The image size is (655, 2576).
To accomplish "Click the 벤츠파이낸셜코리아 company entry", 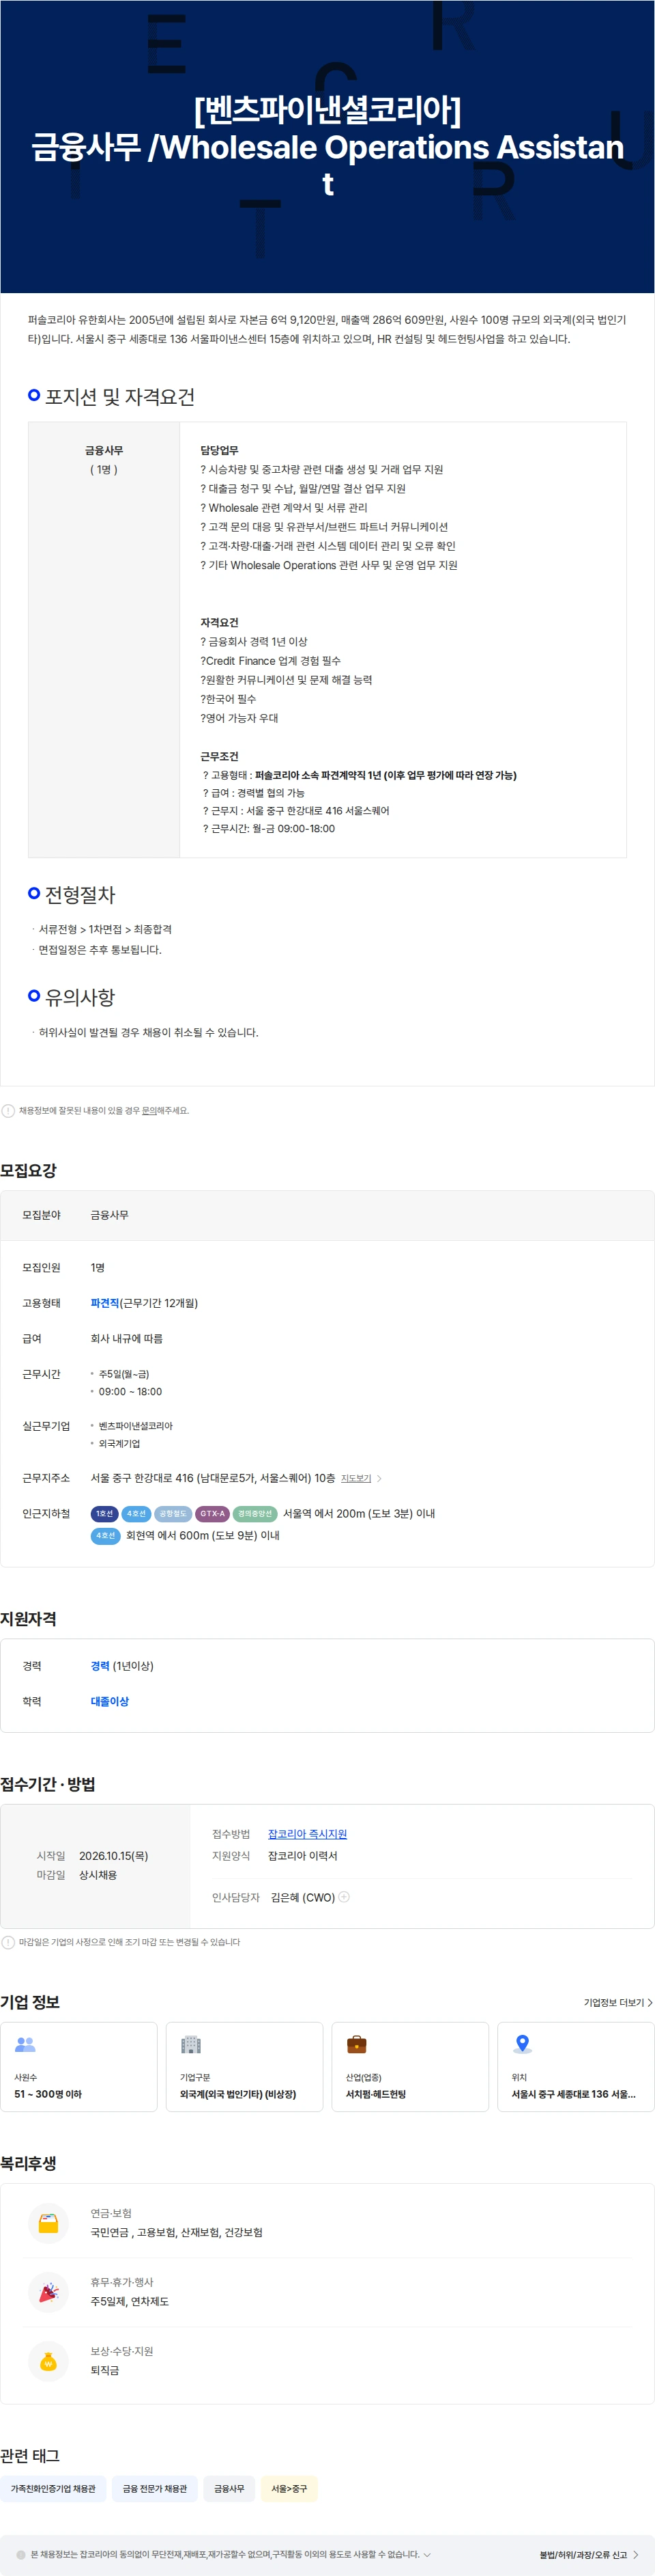I will (135, 1426).
